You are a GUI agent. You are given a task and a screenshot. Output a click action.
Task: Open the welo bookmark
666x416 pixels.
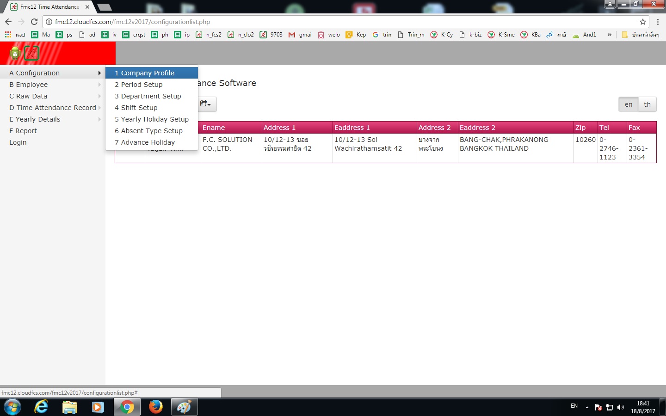pos(329,35)
